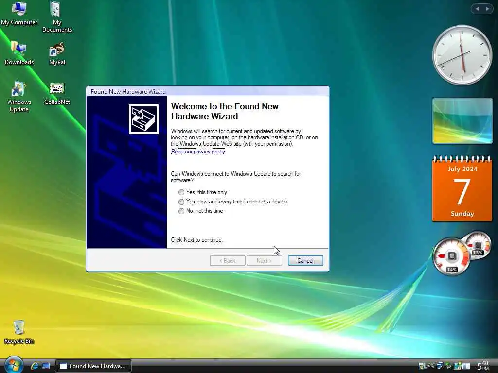Screen dimensions: 498x373
Task: Click the CPU meter gauge showing 14%
Action: point(451,256)
